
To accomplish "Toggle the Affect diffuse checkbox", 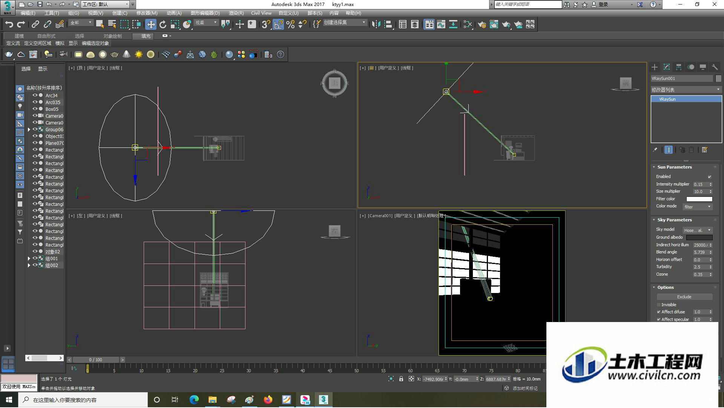I will pos(659,312).
